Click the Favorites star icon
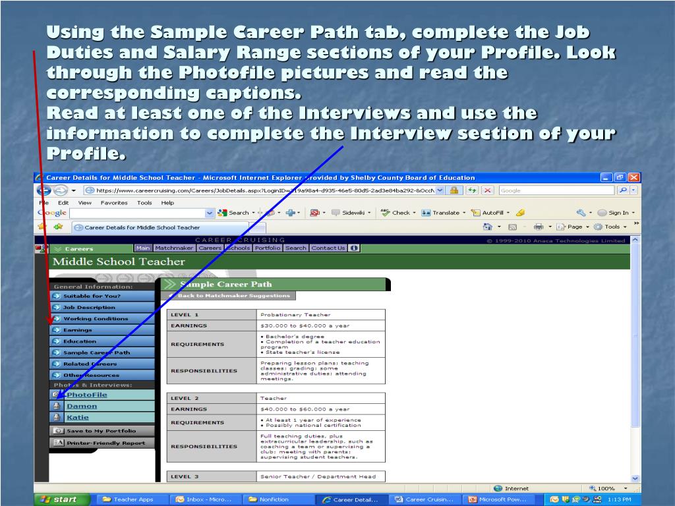 (42, 227)
